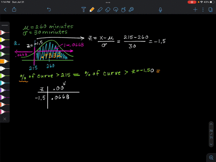Tap the Wi-Fi status icon
Viewport: 216px width, 162px height.
202,2
